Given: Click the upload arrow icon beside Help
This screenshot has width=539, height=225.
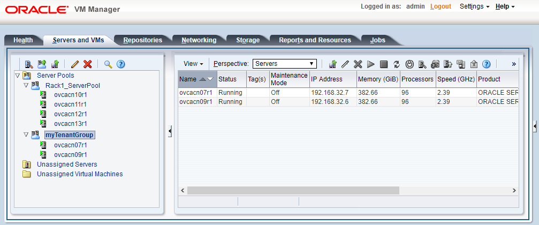Looking at the screenshot, I should (x=474, y=64).
